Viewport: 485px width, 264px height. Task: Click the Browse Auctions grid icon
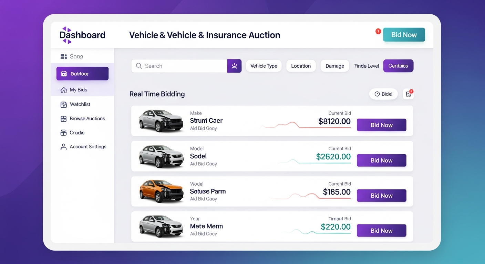pos(63,119)
